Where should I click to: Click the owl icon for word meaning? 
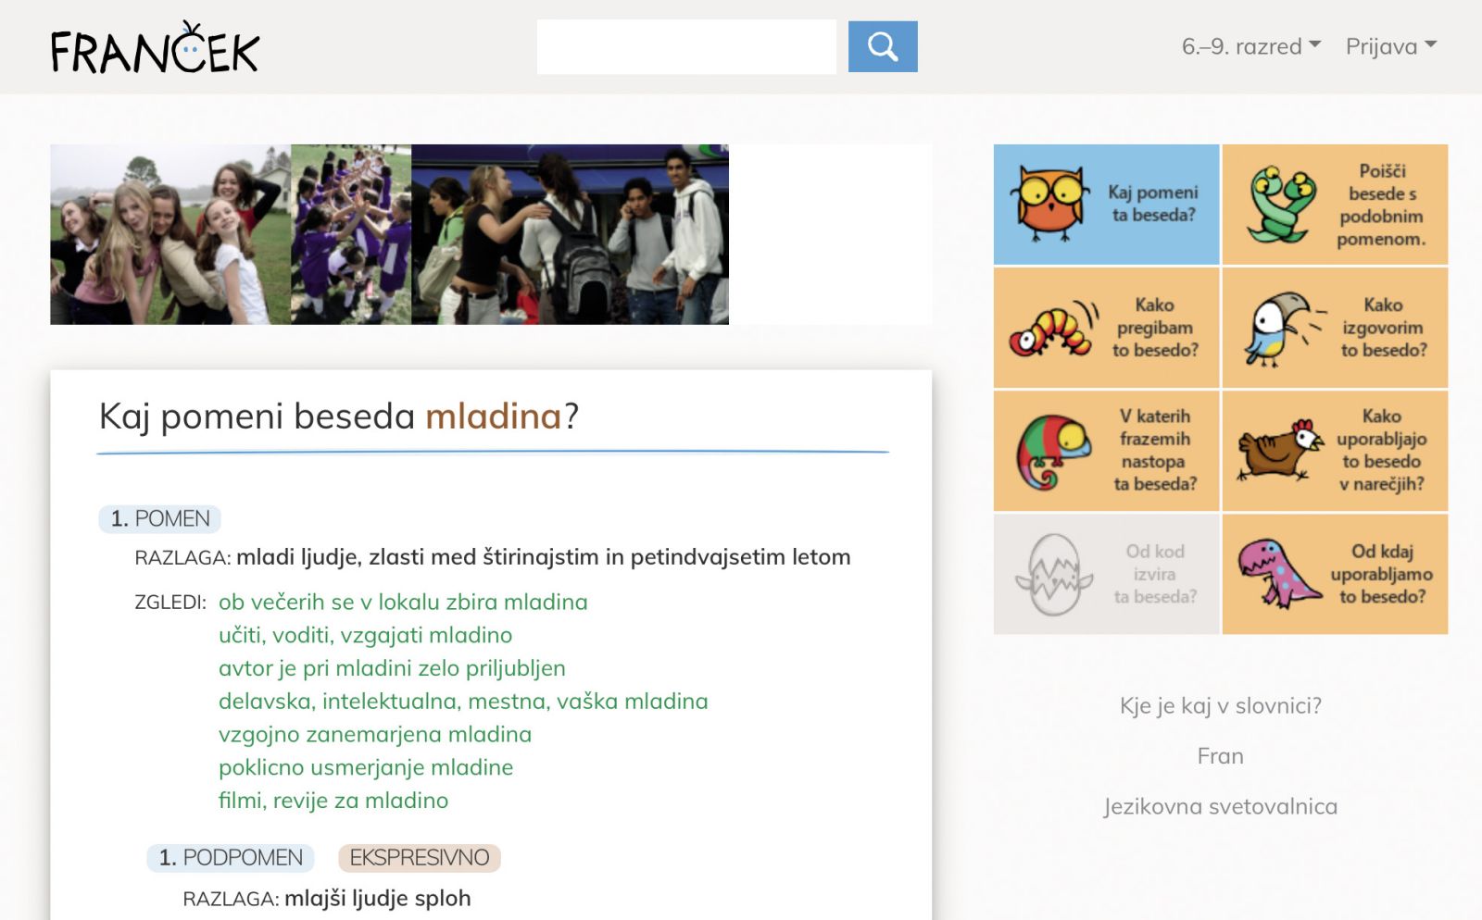tap(1049, 204)
